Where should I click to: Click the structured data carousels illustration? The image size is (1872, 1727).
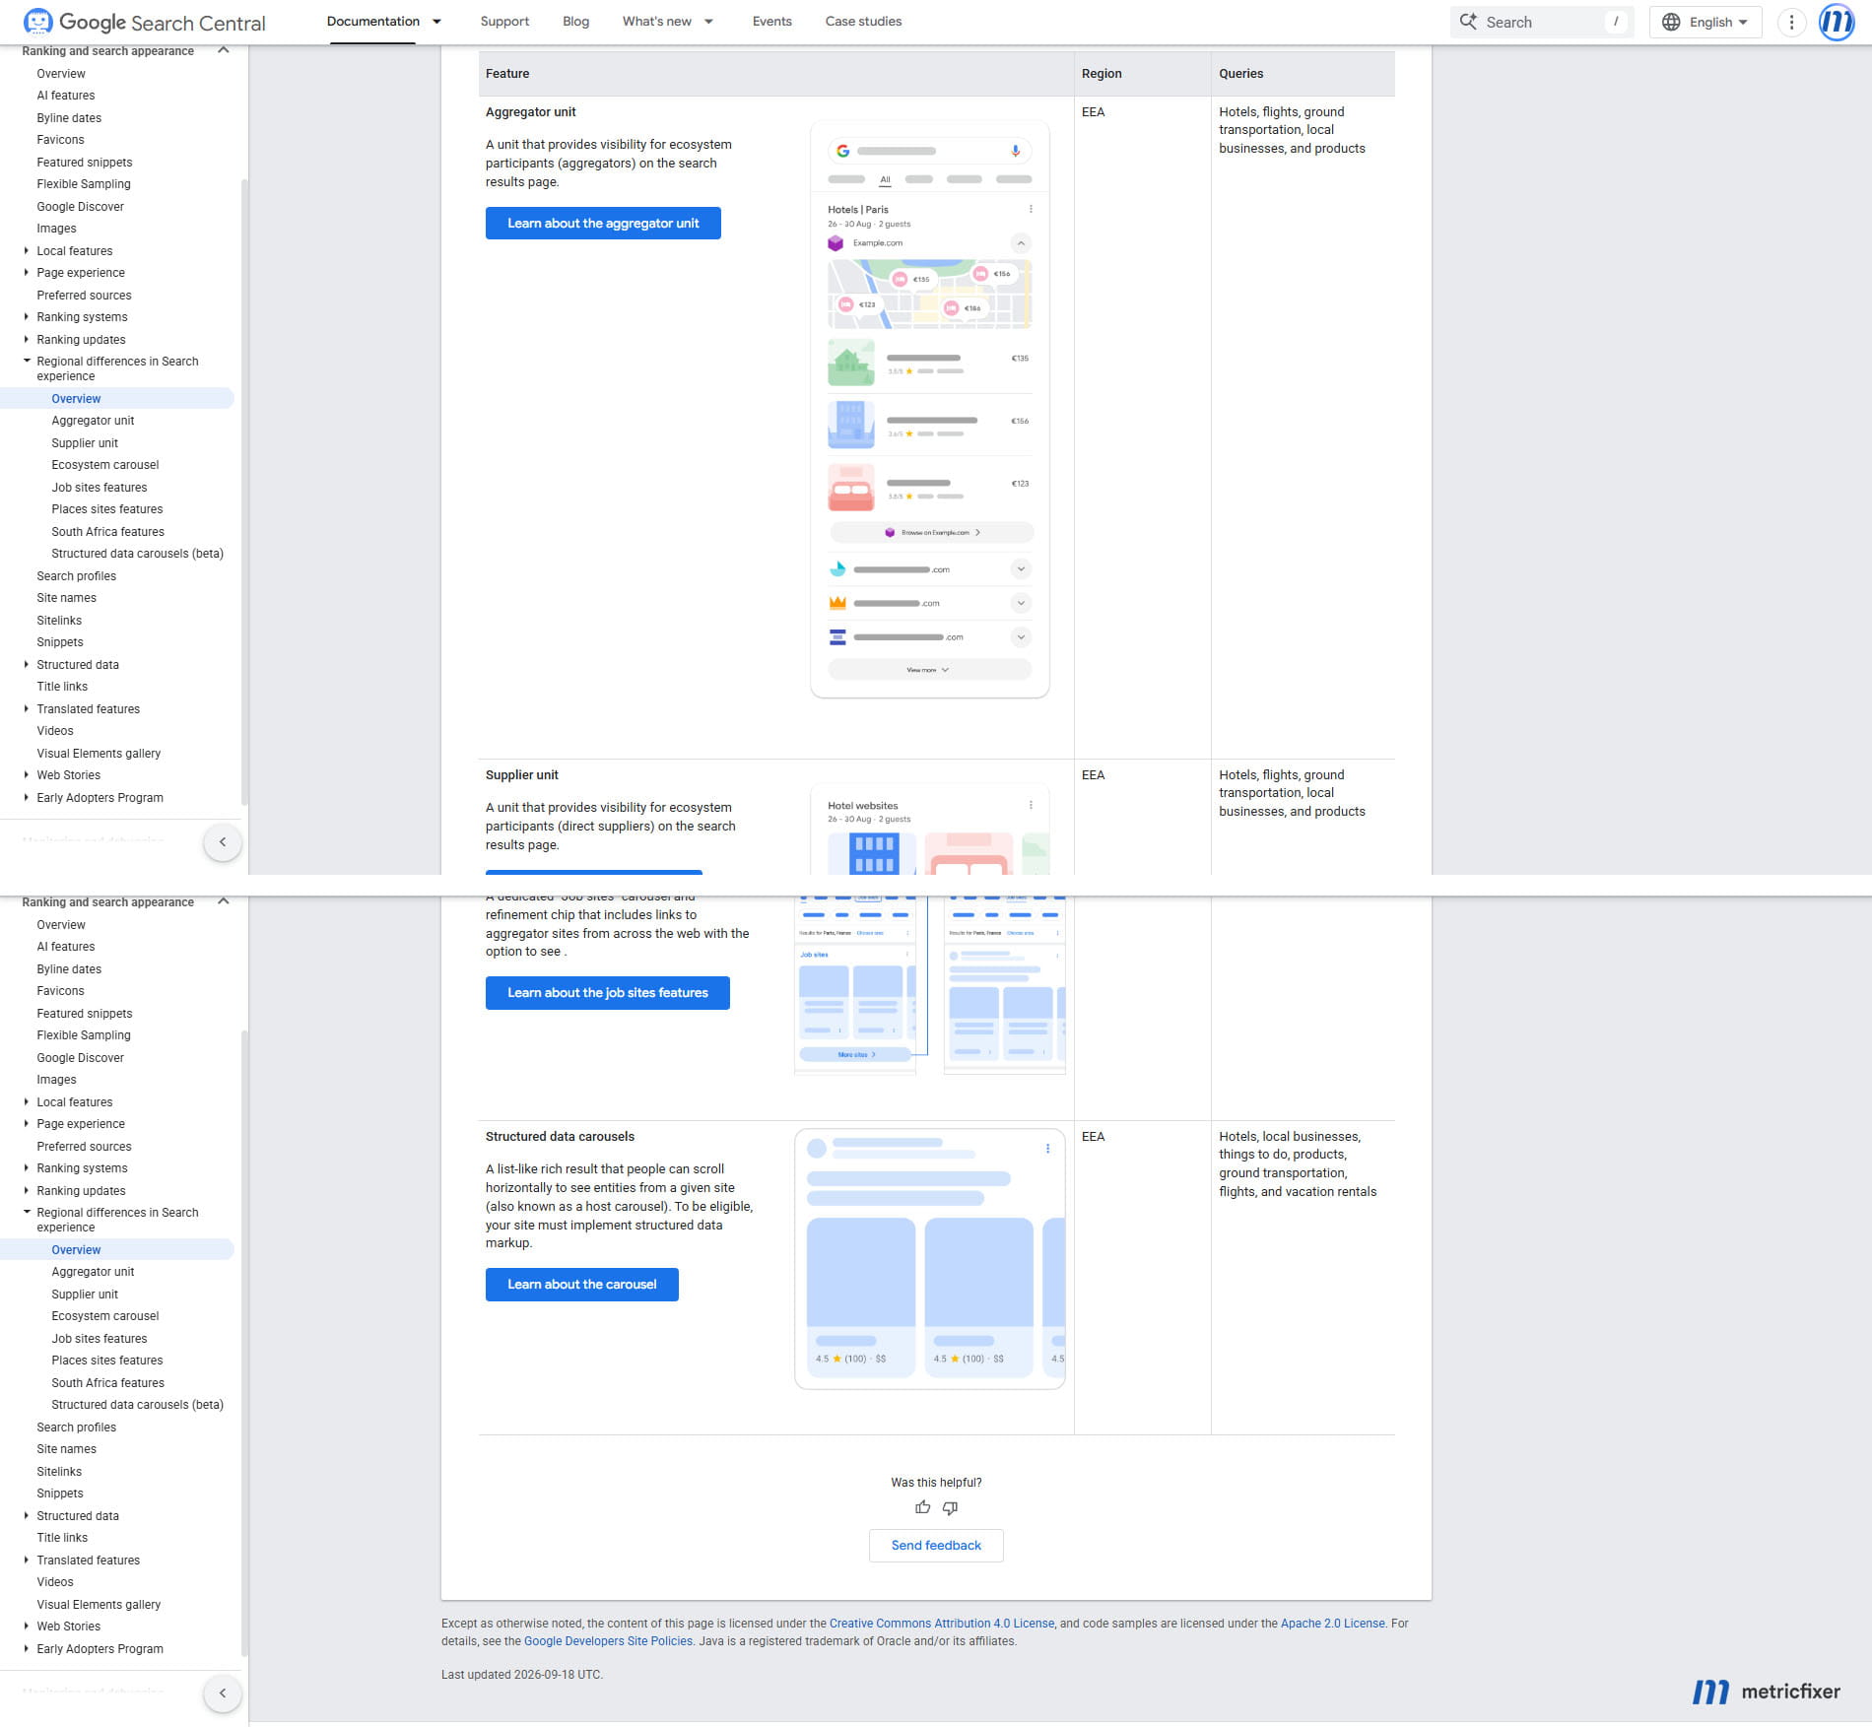coord(929,1258)
